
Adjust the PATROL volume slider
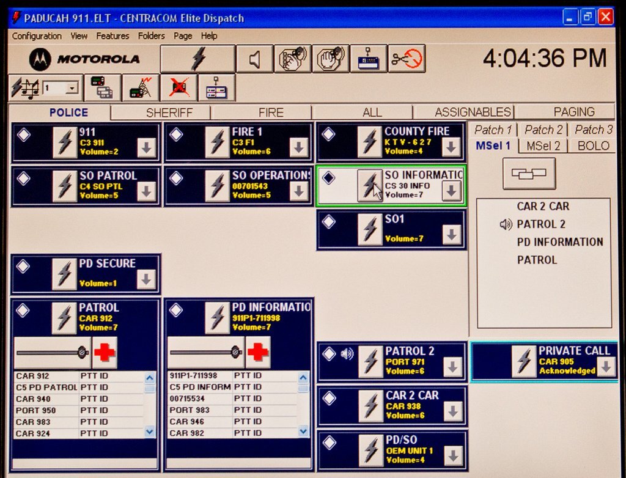[81, 353]
